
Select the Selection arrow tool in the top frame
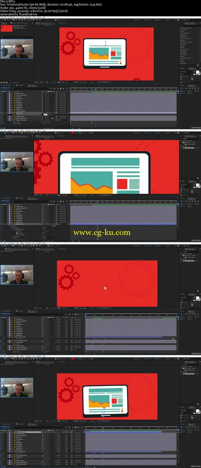[x=2, y=20]
